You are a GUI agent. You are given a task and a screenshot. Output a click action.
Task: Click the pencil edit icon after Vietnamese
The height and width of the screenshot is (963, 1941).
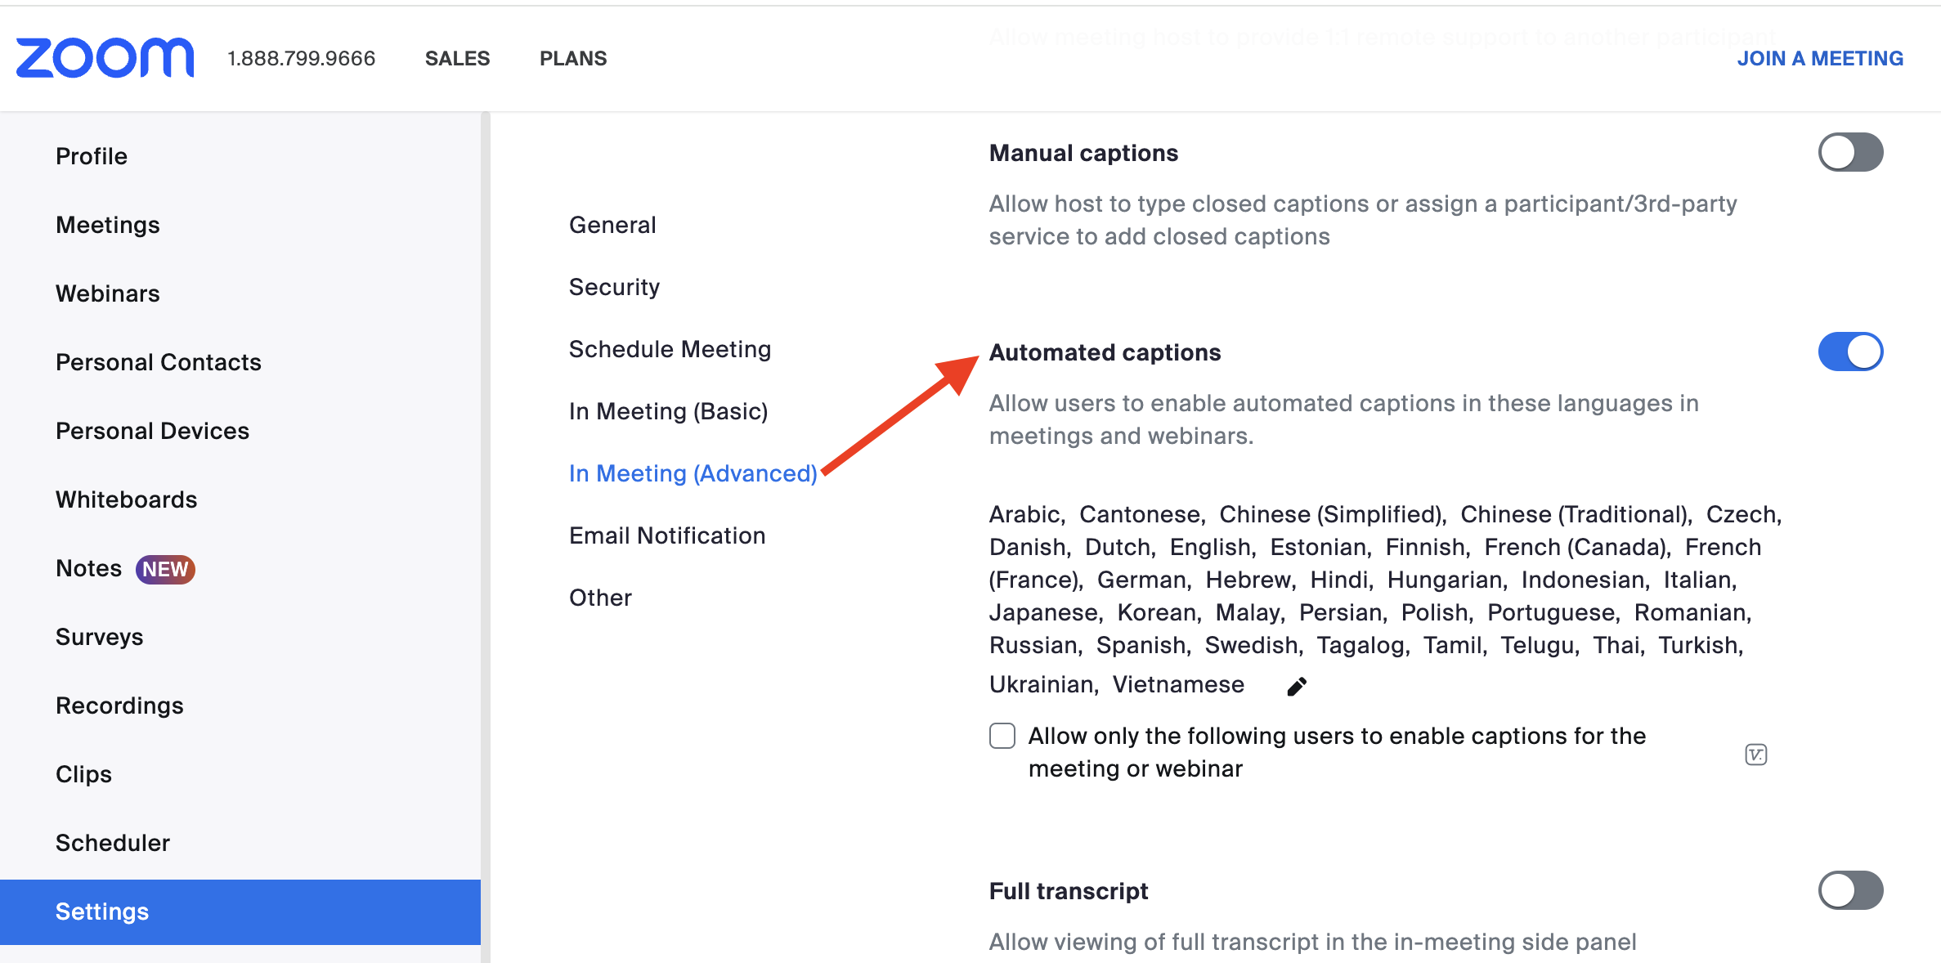(1297, 687)
